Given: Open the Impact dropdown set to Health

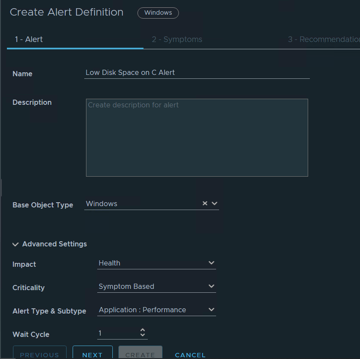Looking at the screenshot, I should coord(156,263).
